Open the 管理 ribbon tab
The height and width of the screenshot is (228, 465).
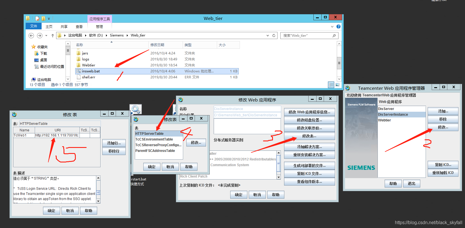point(99,27)
